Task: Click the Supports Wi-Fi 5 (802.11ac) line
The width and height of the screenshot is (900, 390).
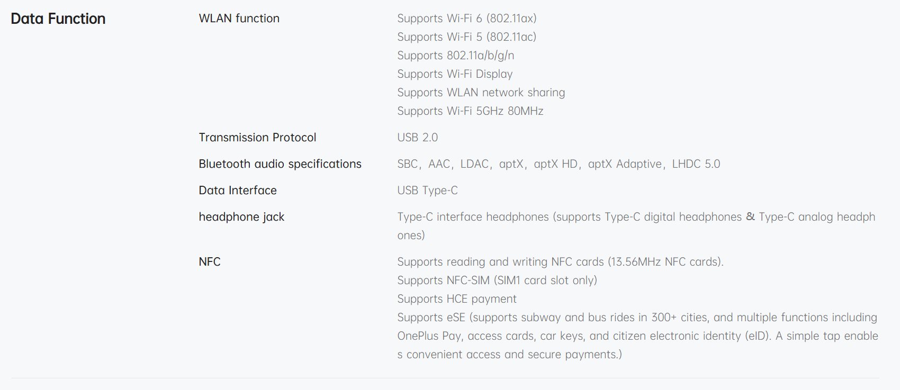Action: tap(466, 37)
